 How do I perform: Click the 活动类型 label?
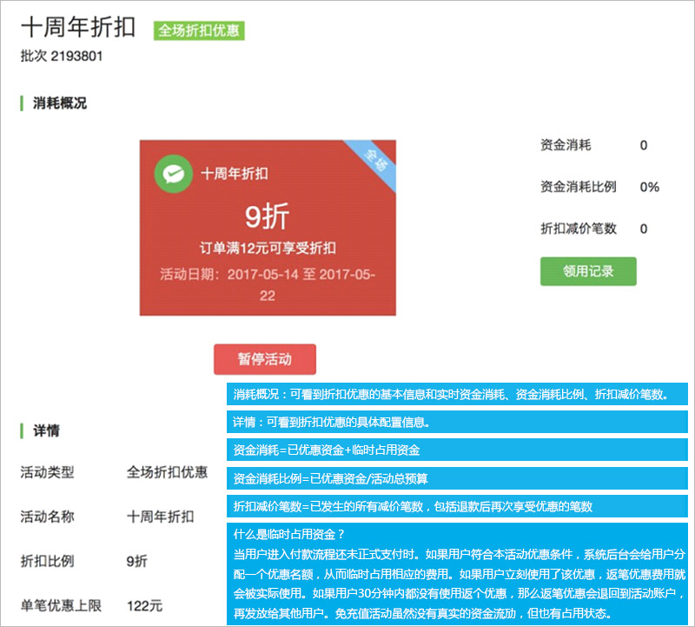pos(48,472)
